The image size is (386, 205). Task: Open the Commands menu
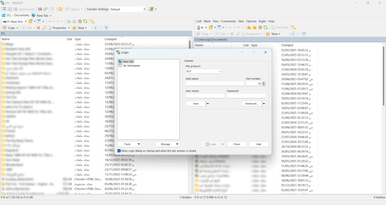(228, 21)
